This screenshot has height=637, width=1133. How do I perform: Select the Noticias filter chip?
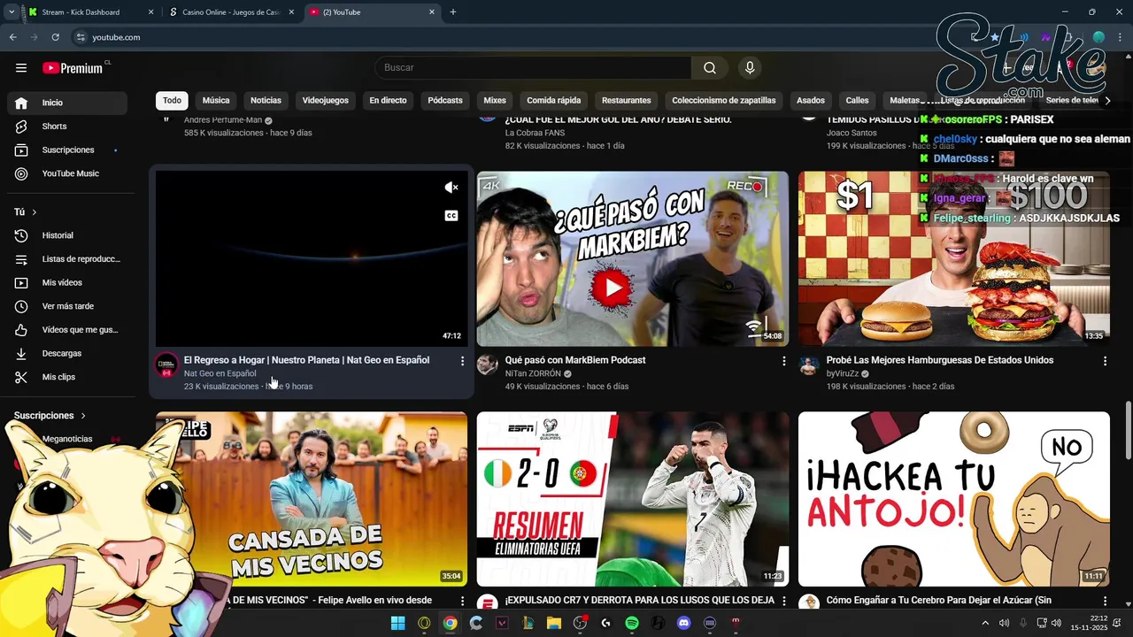tap(266, 101)
